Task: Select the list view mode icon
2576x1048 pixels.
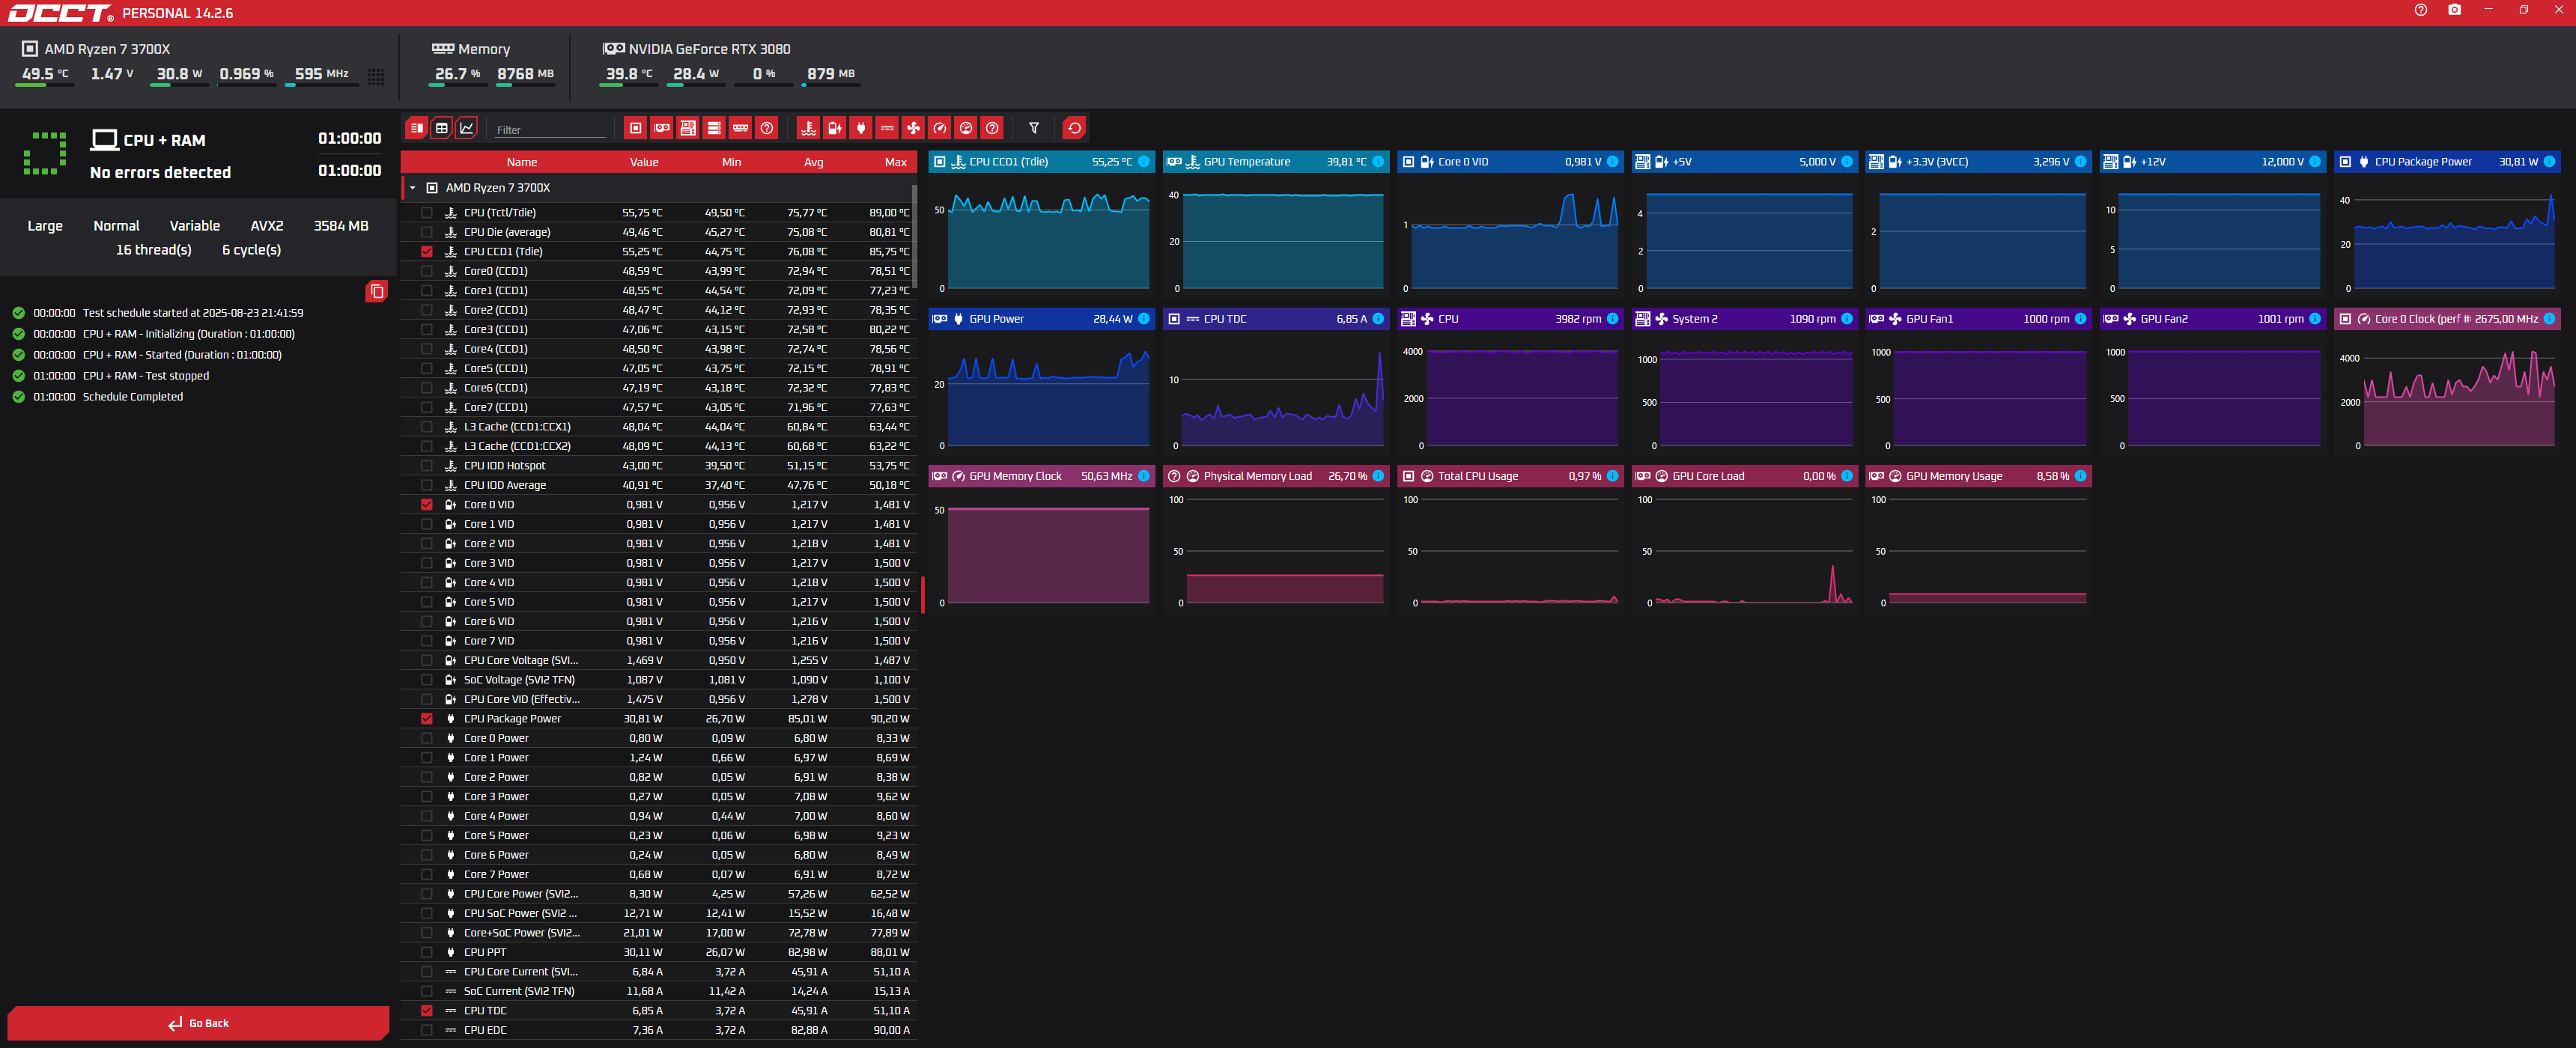Action: click(416, 128)
